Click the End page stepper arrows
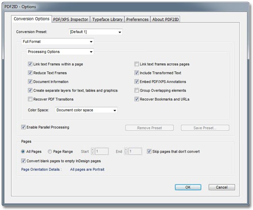This screenshot has height=210, width=253. point(126,151)
